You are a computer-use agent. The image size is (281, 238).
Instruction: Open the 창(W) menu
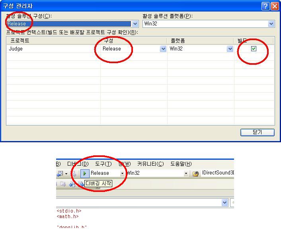click(125, 164)
